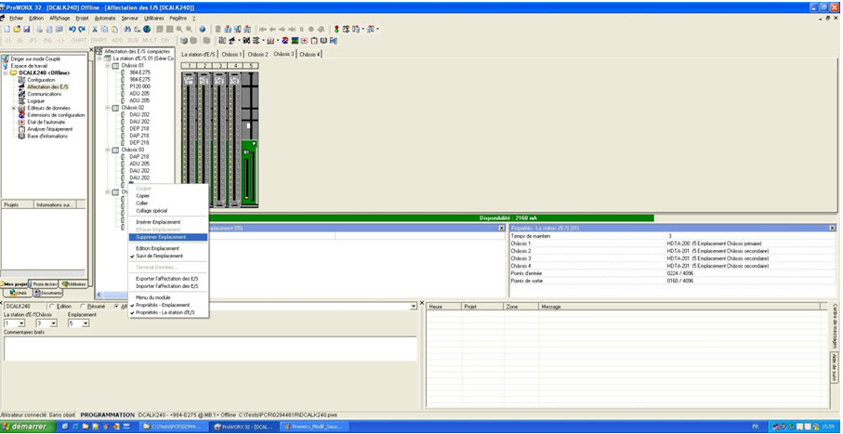Image resolution: width=843 pixels, height=434 pixels.
Task: Click the globe icon in the toolbar
Action: coord(147,29)
